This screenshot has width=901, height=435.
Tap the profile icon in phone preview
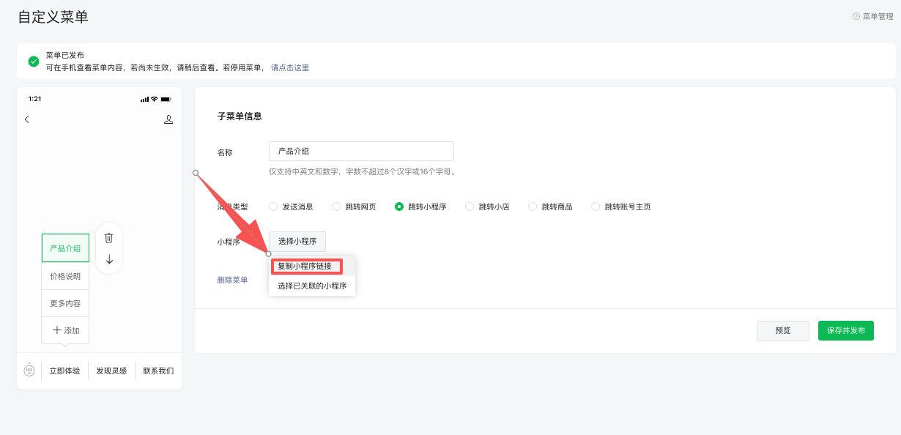click(168, 119)
